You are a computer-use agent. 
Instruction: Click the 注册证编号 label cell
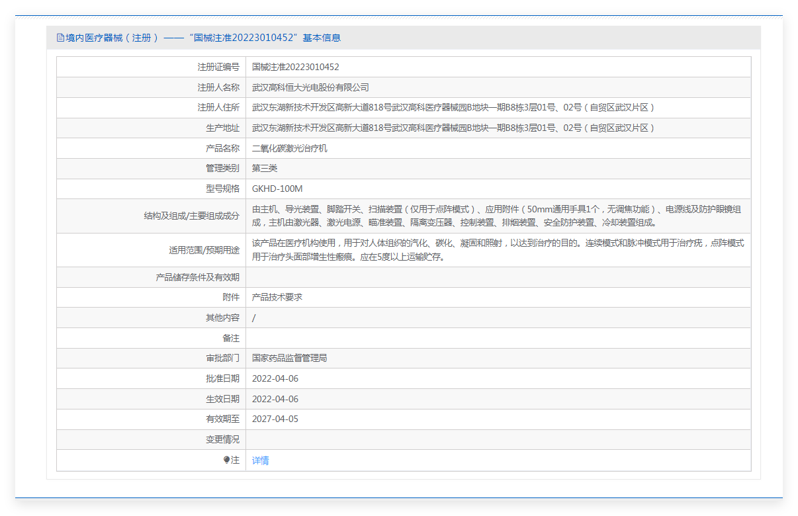pyautogui.click(x=152, y=67)
